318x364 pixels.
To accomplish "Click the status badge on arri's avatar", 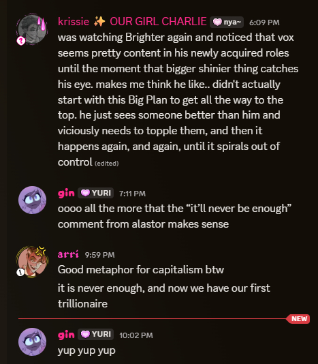I will tap(20, 272).
